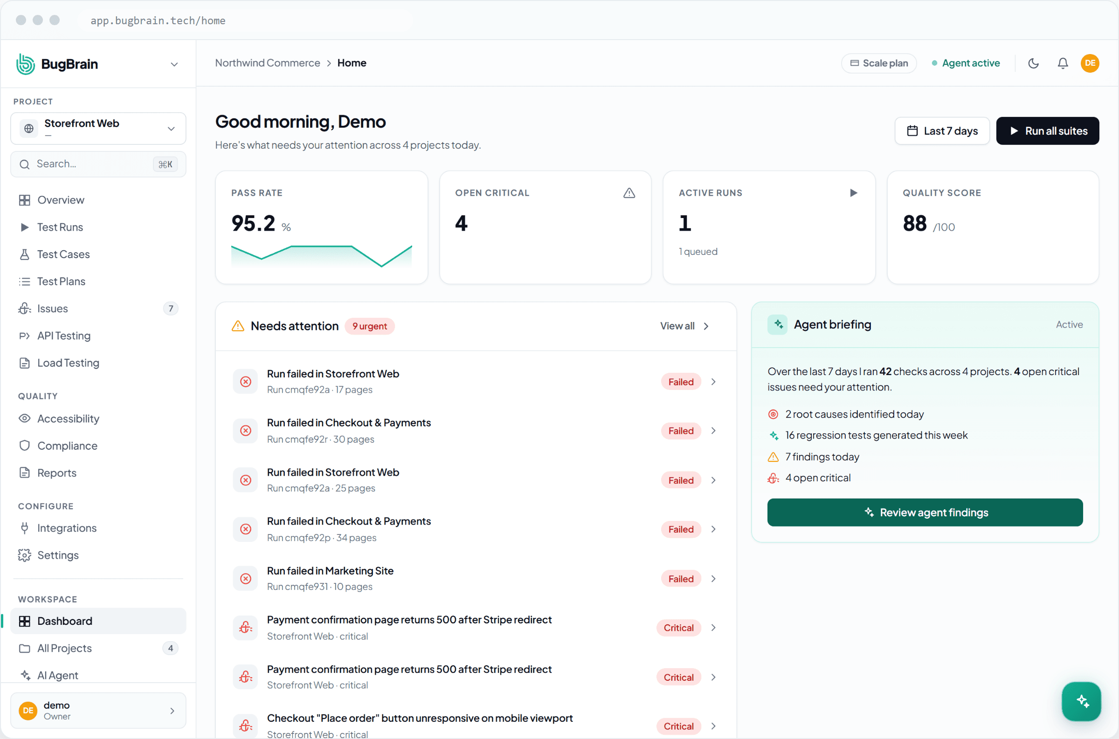Click the BugBrain logo icon
Screen dimensions: 1119x739
tap(26, 64)
